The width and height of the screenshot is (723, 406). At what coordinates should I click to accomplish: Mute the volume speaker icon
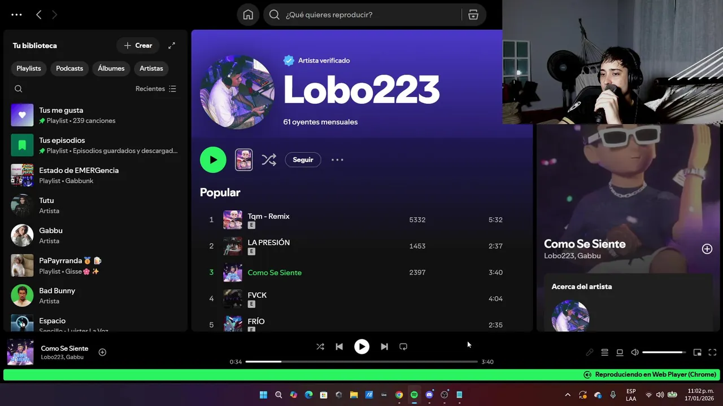[x=635, y=352]
